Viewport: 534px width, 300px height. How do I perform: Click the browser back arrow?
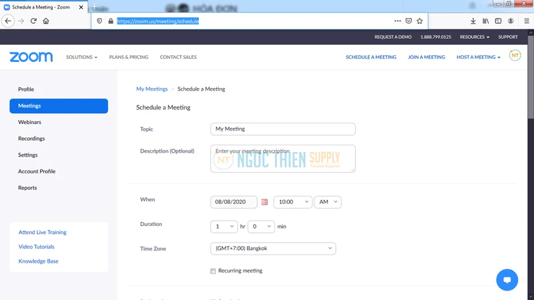point(8,21)
